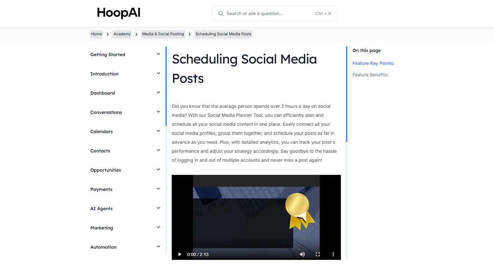Viewport: 494px width, 265px height.
Task: Click the magnifying glass search icon
Action: pyautogui.click(x=221, y=13)
